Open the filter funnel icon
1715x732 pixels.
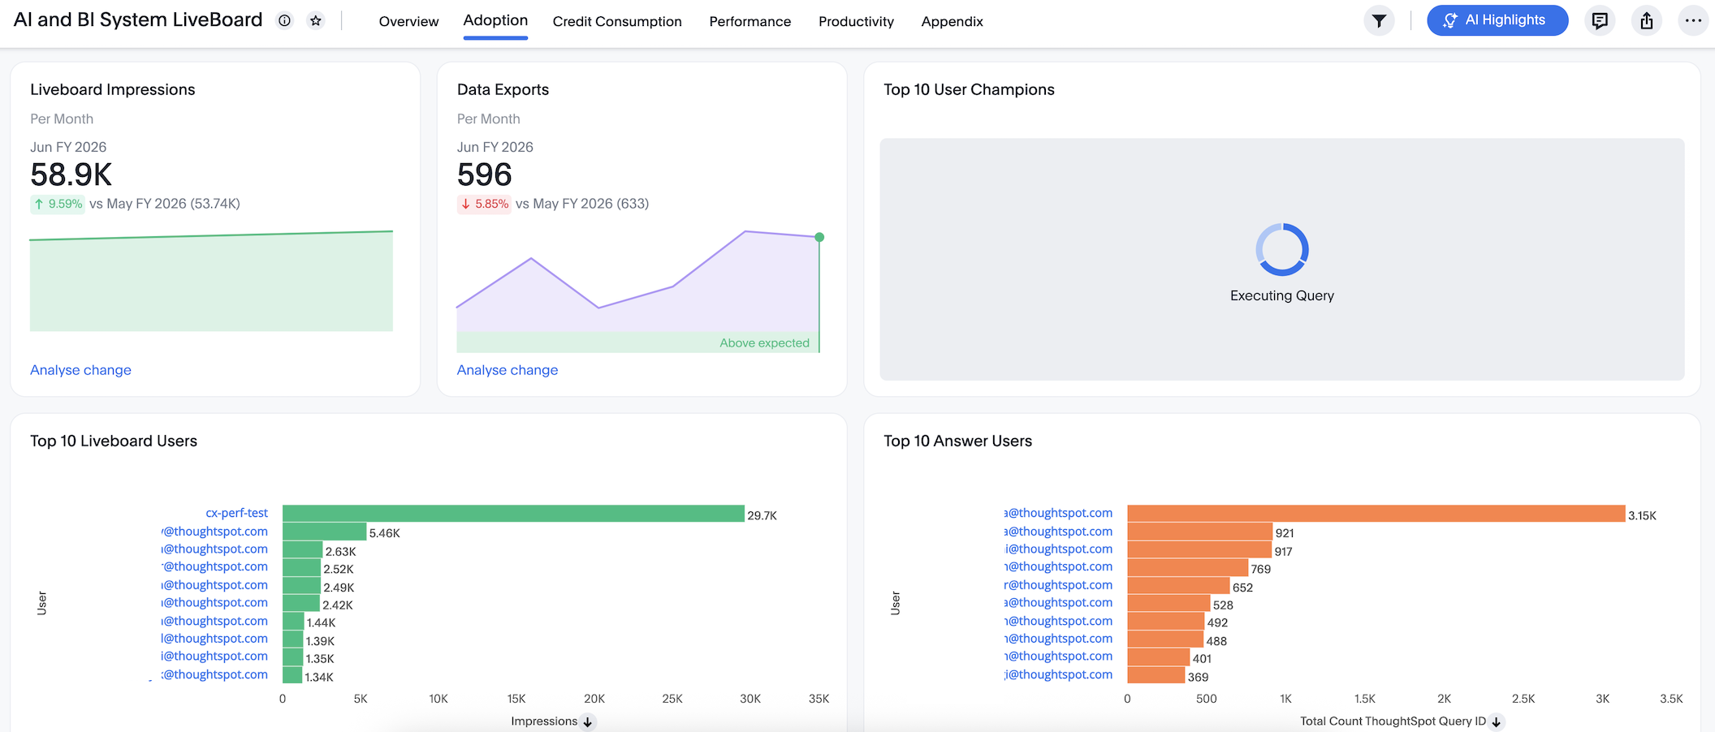[x=1379, y=21]
